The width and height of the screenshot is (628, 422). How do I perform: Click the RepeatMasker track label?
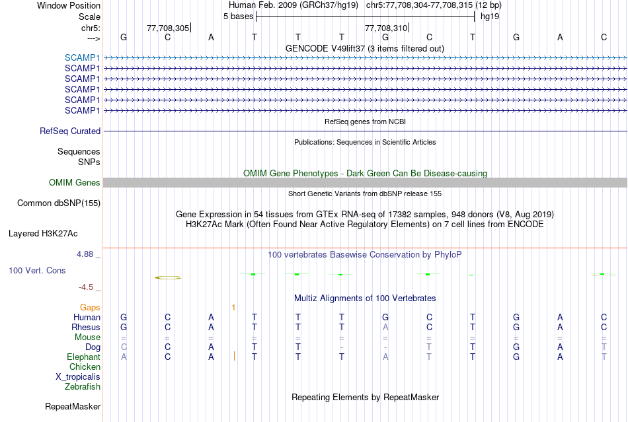(x=73, y=406)
